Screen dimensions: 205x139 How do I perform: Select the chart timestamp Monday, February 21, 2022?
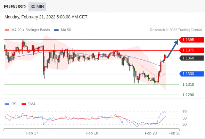[x=46, y=17]
